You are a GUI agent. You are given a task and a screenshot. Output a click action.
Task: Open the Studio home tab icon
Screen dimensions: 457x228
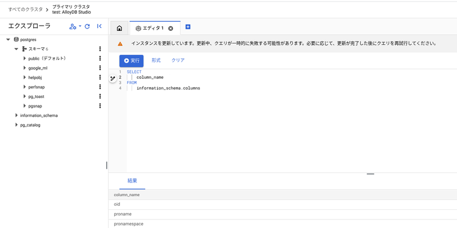coord(119,28)
